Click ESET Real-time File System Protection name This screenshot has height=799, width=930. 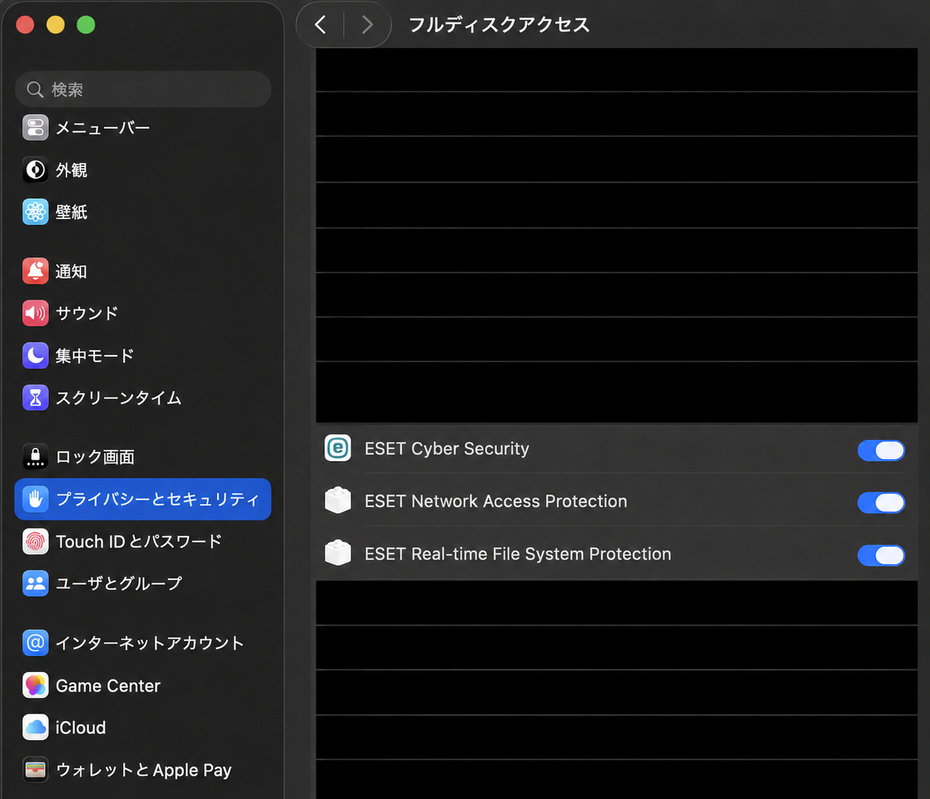[518, 554]
